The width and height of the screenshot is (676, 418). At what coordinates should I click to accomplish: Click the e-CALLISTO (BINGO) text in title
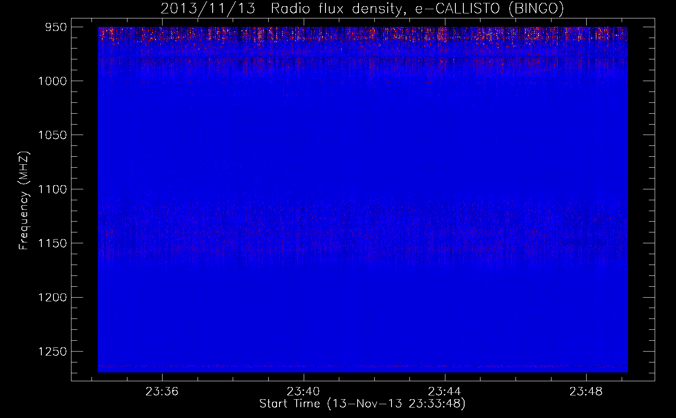(x=489, y=8)
